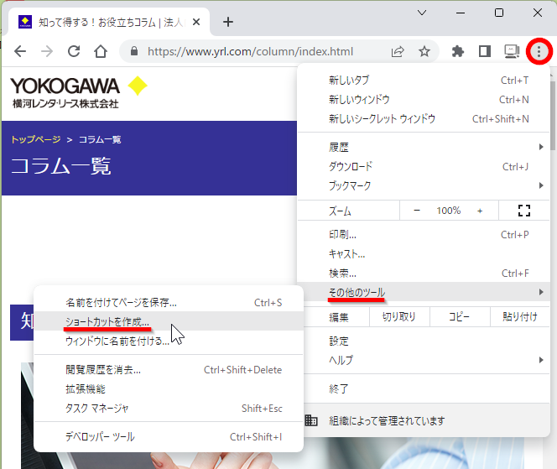The image size is (557, 469).
Task: Open 拡張機能 from submenu
Action: pos(169,389)
